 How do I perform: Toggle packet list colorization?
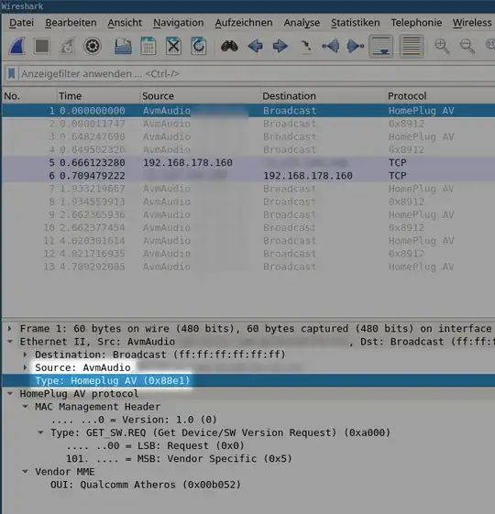pyautogui.click(x=412, y=46)
